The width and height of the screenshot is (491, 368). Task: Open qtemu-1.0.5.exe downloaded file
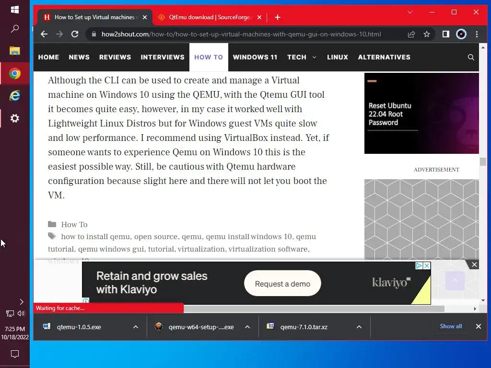(x=79, y=327)
